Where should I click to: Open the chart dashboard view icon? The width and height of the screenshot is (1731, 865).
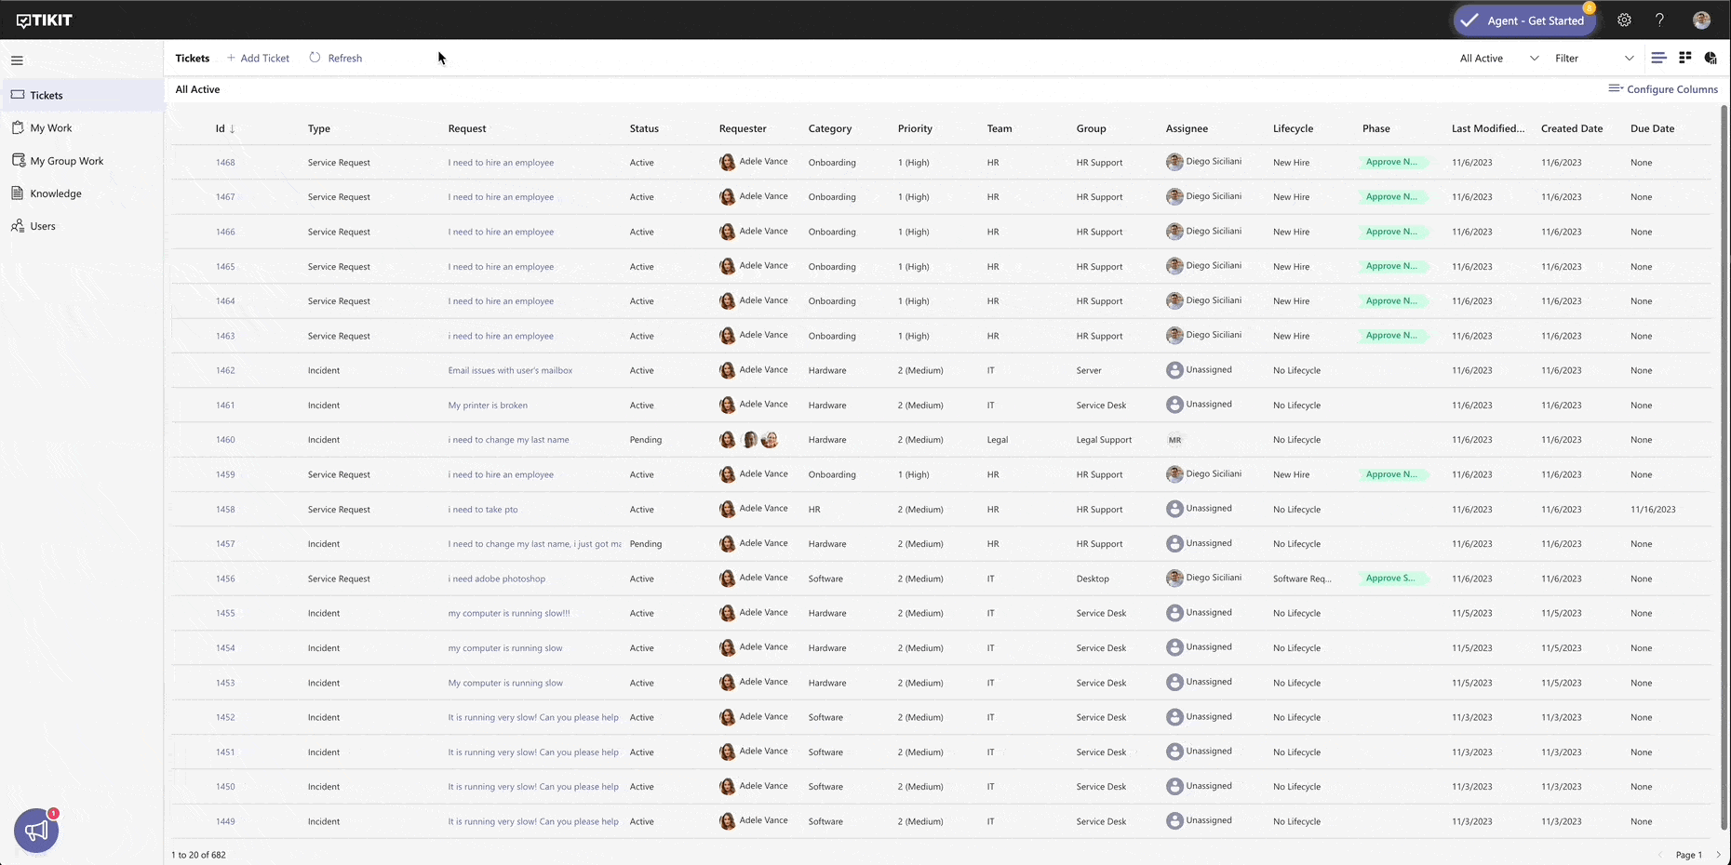pos(1711,58)
